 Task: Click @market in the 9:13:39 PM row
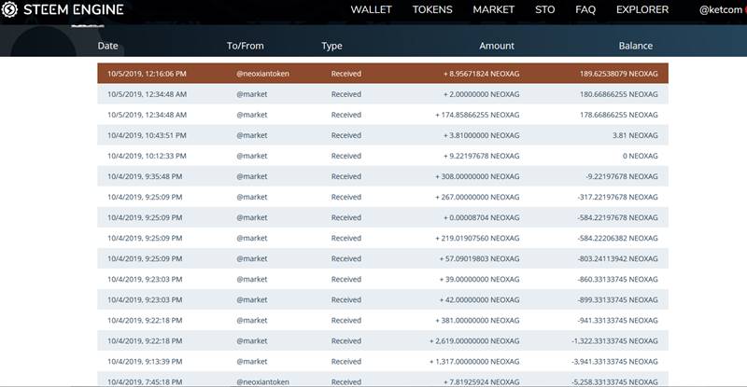point(251,360)
